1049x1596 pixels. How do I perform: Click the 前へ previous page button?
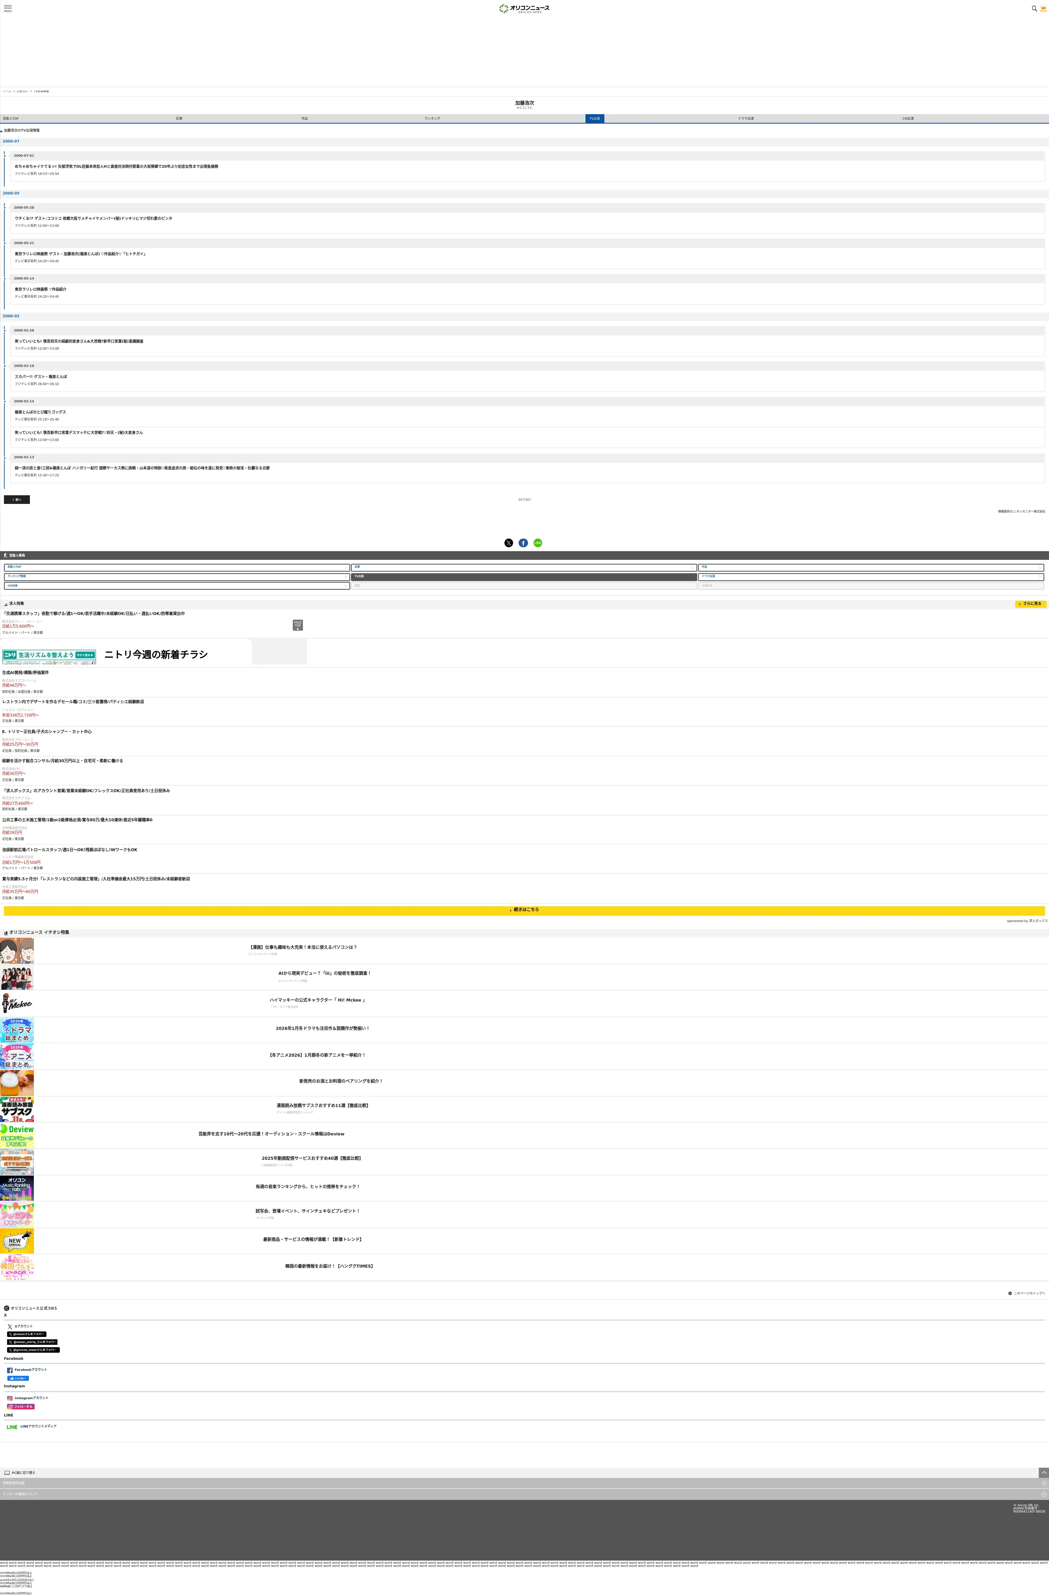point(17,500)
